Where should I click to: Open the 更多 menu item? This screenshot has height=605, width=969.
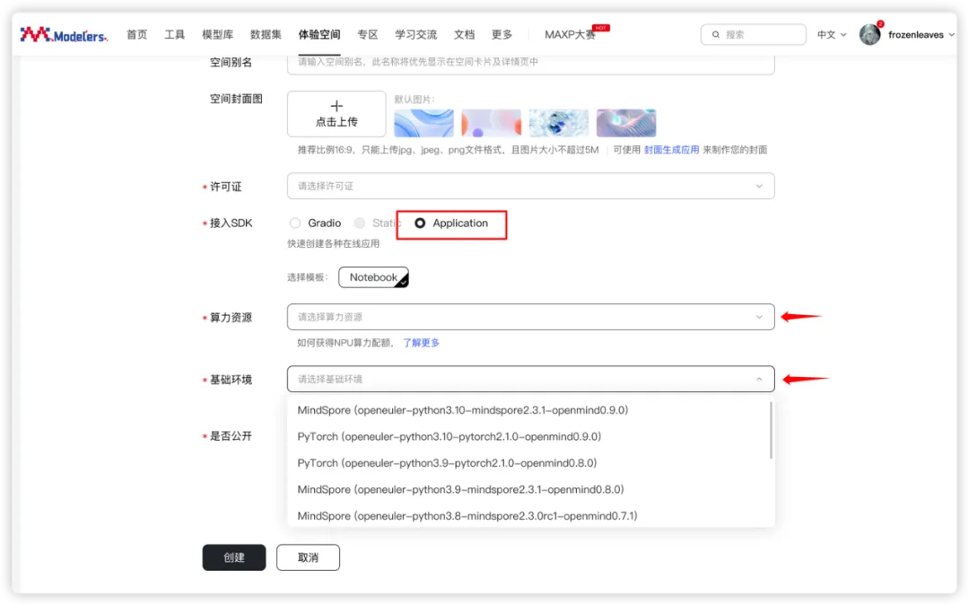pos(502,35)
